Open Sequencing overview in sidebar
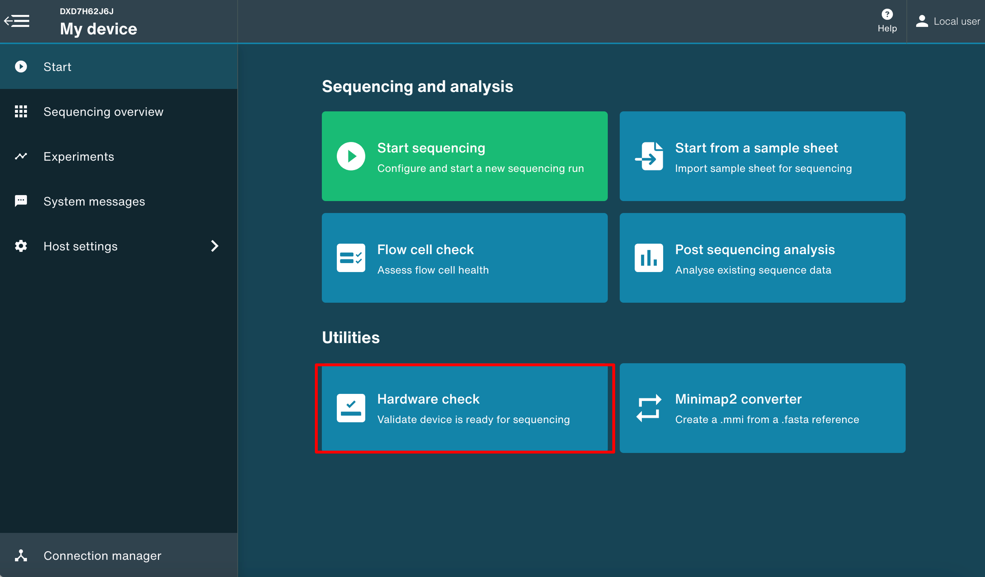Viewport: 985px width, 577px height. tap(103, 112)
